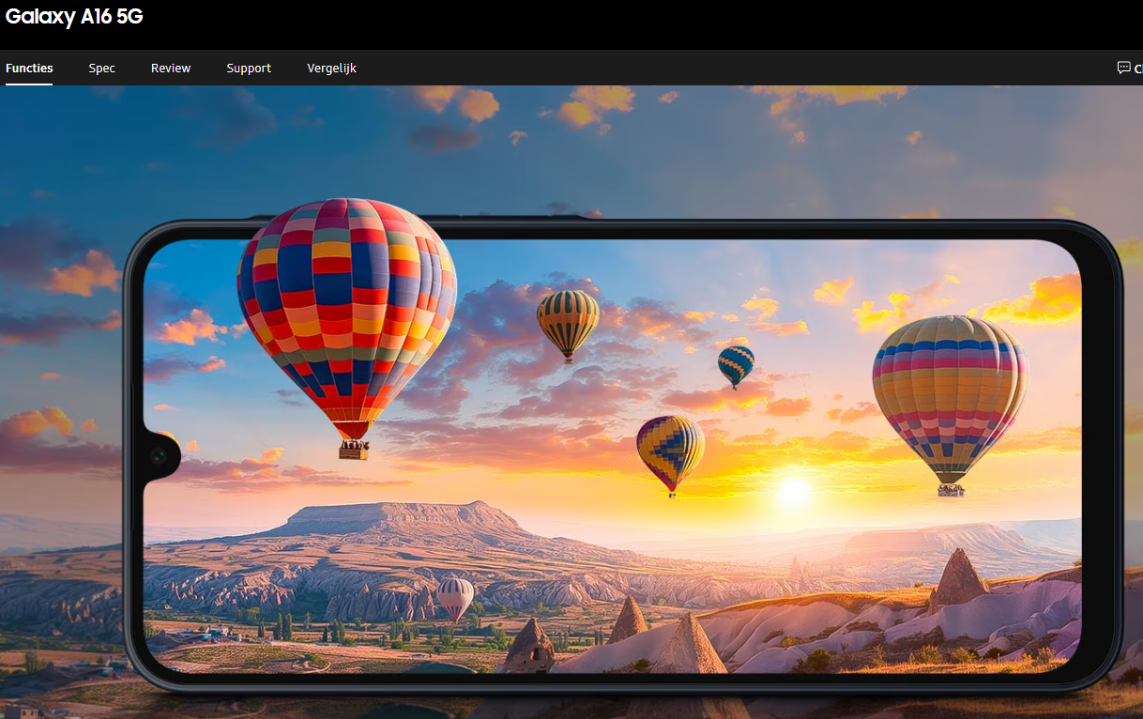
Task: Click the yellow striped balloon on the right
Action: 950,394
